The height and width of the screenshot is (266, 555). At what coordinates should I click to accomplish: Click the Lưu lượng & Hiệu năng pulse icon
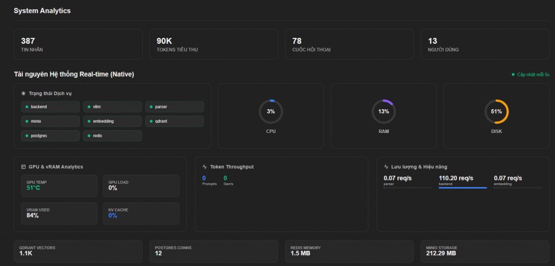click(386, 167)
